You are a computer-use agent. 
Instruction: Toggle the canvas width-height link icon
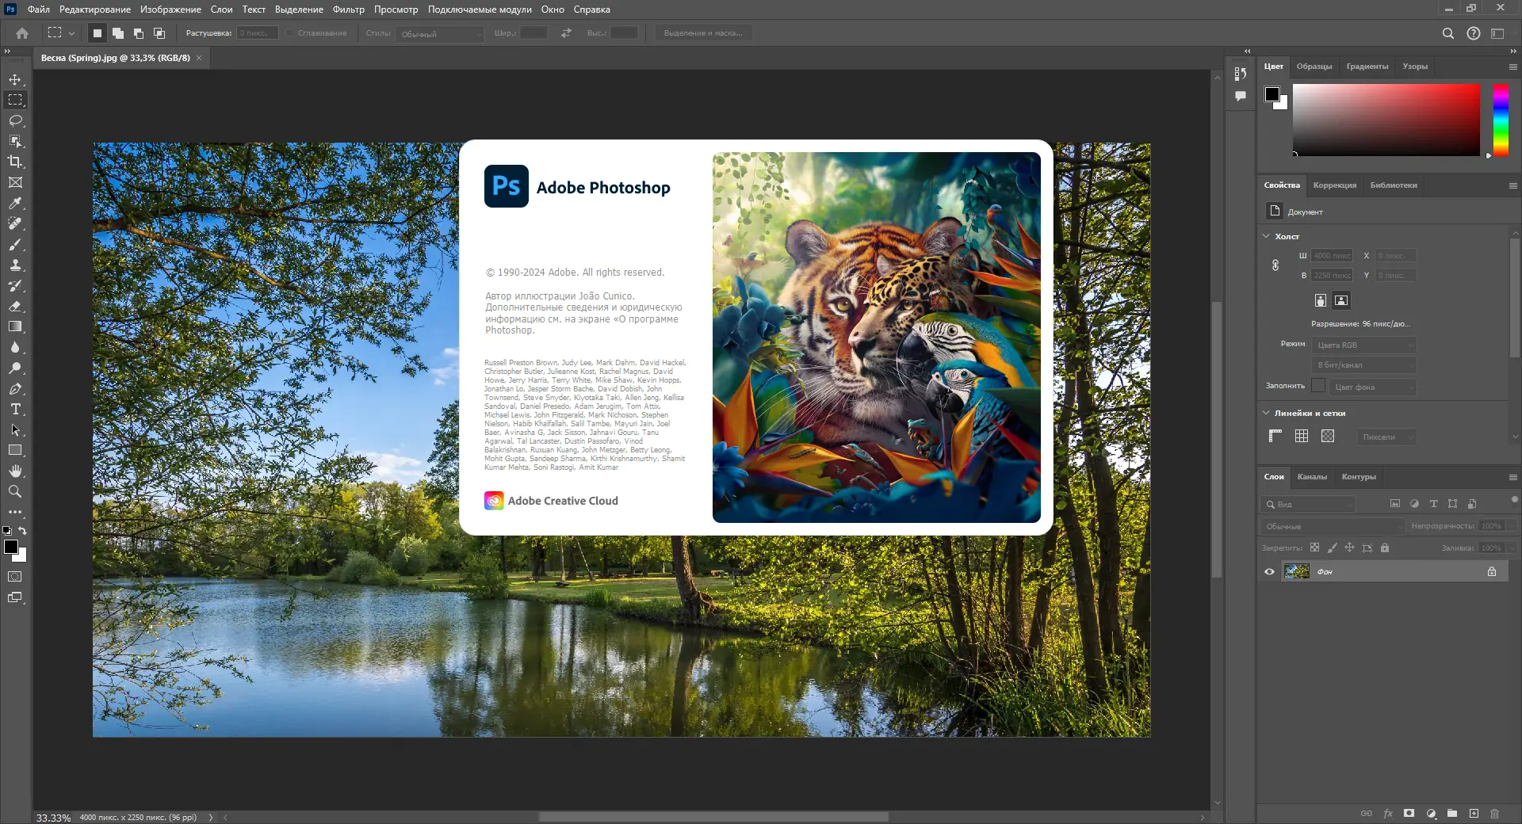click(1275, 265)
